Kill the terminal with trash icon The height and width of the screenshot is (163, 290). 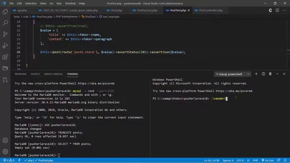270,74
